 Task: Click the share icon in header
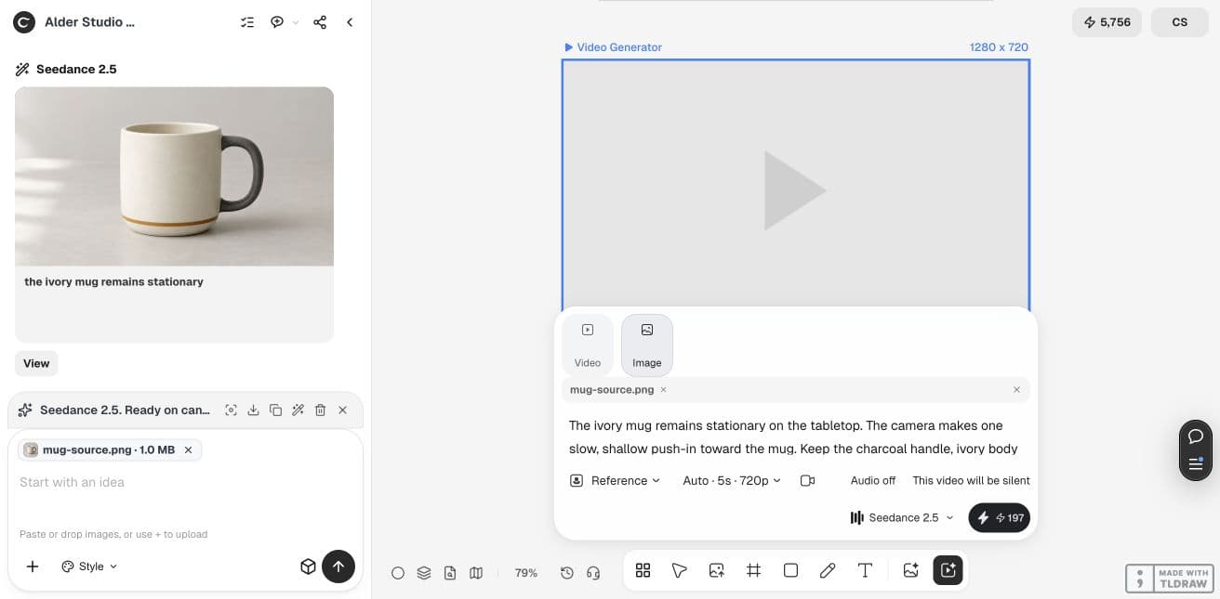point(320,22)
